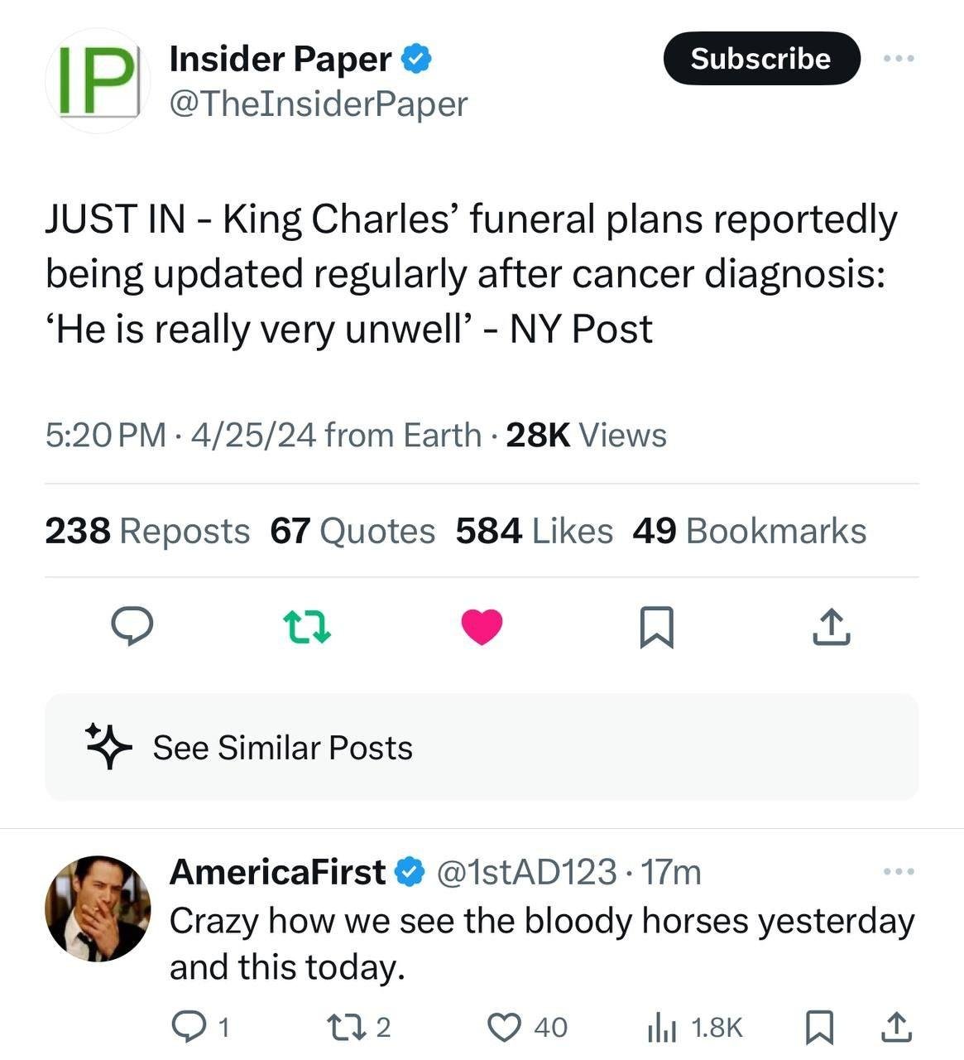Reply to the Insider Paper post
This screenshot has height=1060, width=964.
click(131, 626)
